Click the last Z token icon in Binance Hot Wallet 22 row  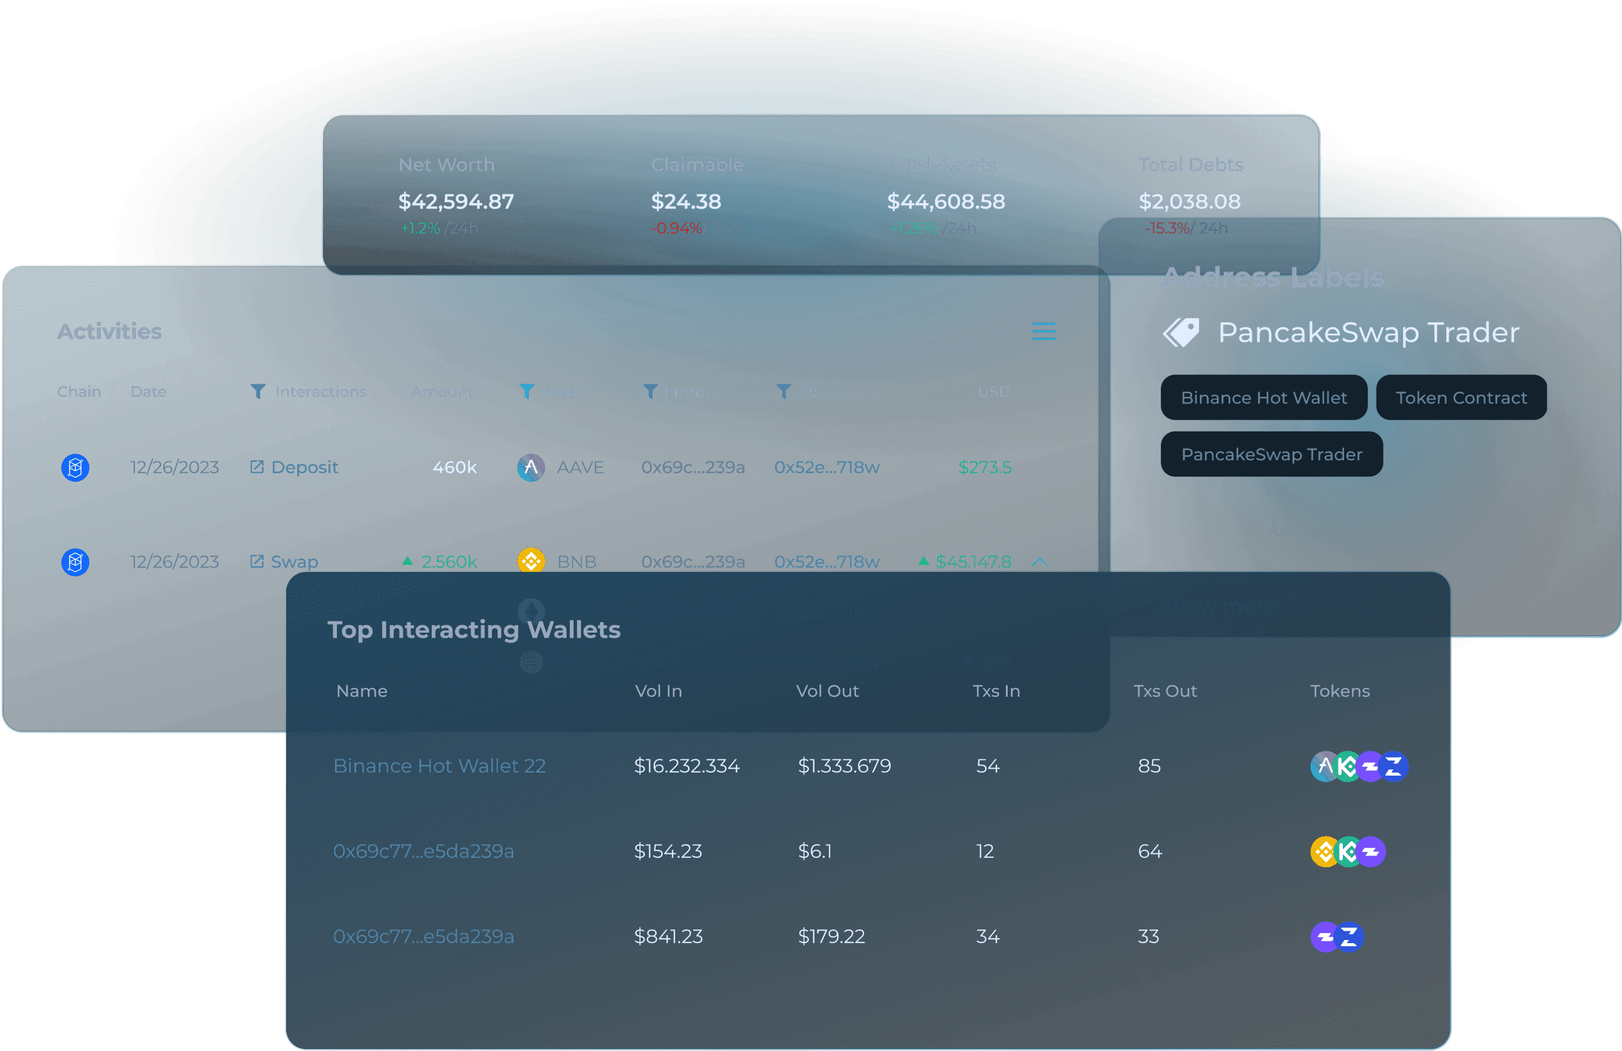[x=1394, y=766]
